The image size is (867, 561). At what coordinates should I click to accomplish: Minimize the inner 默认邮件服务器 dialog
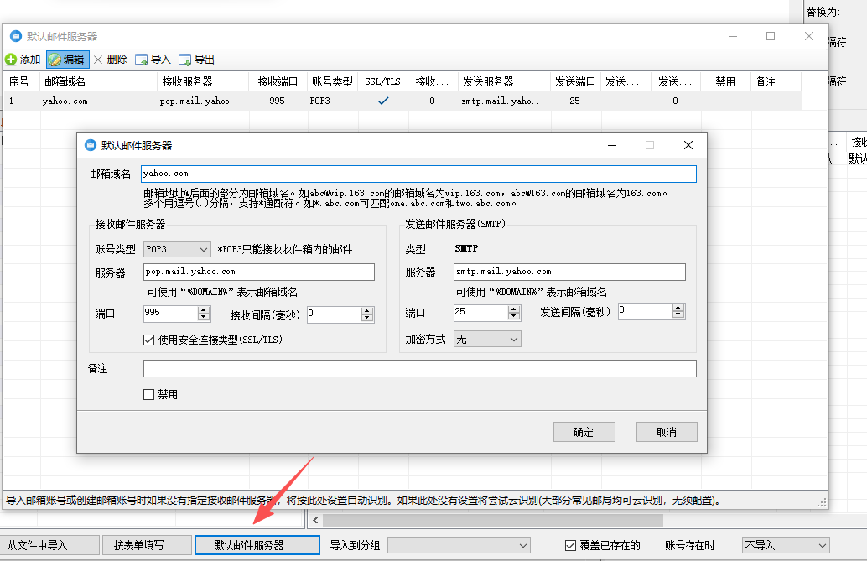click(x=612, y=145)
